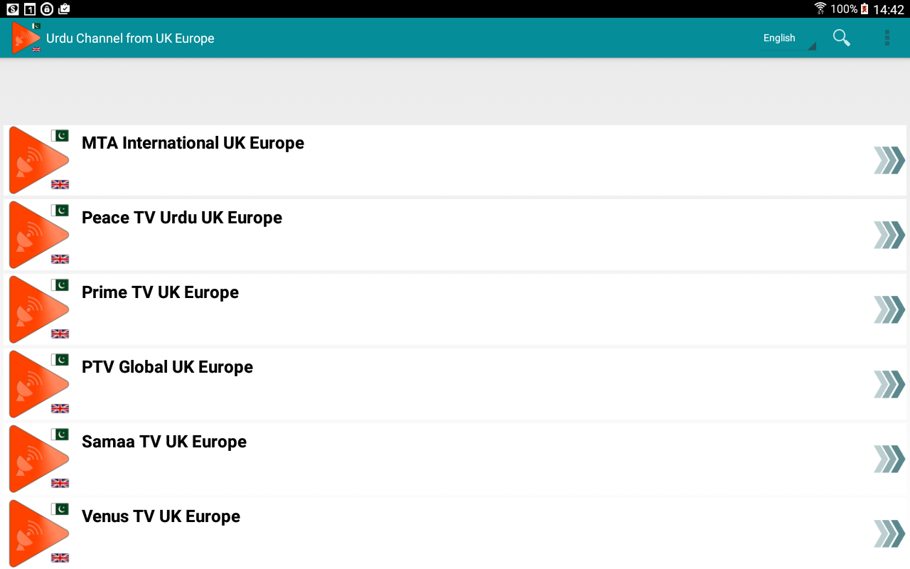Expand MTA International via chevron arrows
This screenshot has width=910, height=569.
pyautogui.click(x=889, y=160)
